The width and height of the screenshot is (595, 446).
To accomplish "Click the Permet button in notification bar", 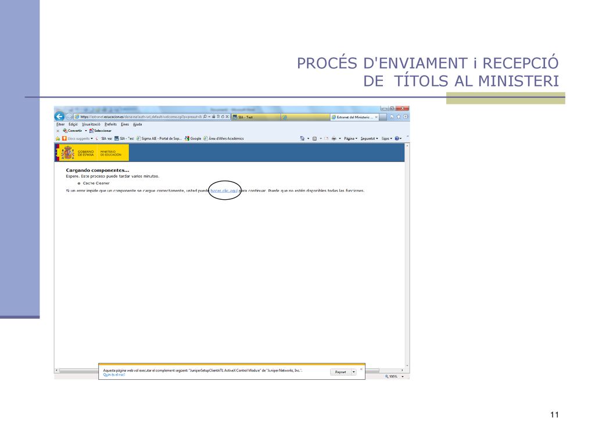I will click(340, 372).
